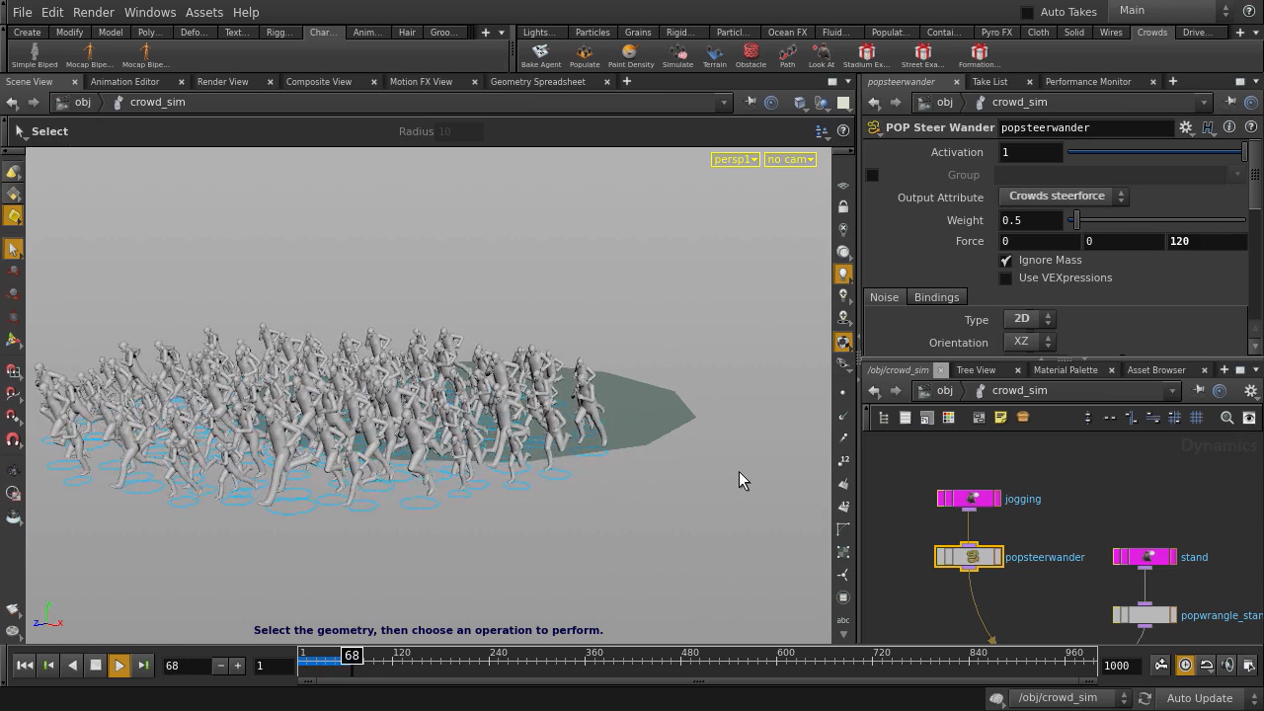Select the Populate shelf tool
Screen dimensions: 1264x711
(x=585, y=54)
